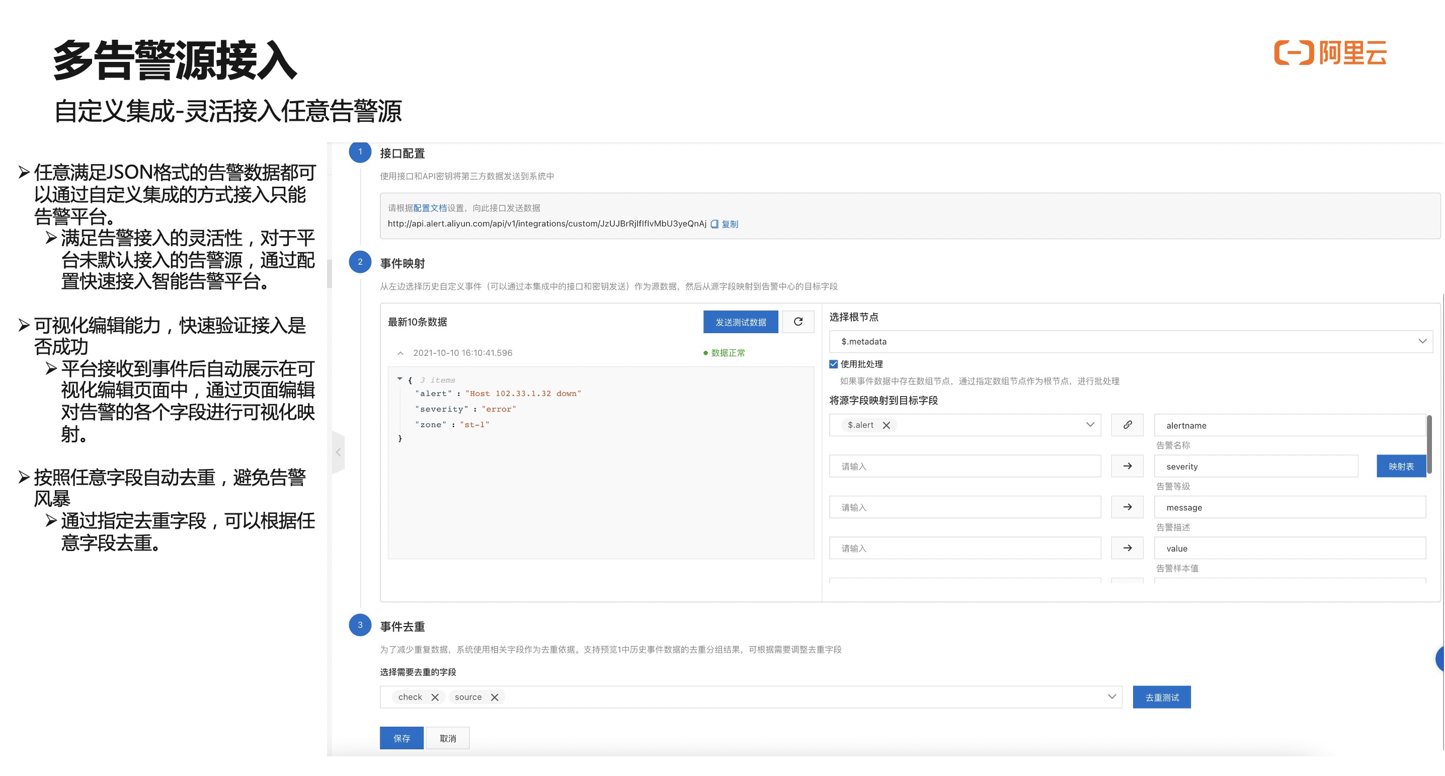Click the arrow icon beside message field
Screen dimensions: 1445x776
[1127, 507]
